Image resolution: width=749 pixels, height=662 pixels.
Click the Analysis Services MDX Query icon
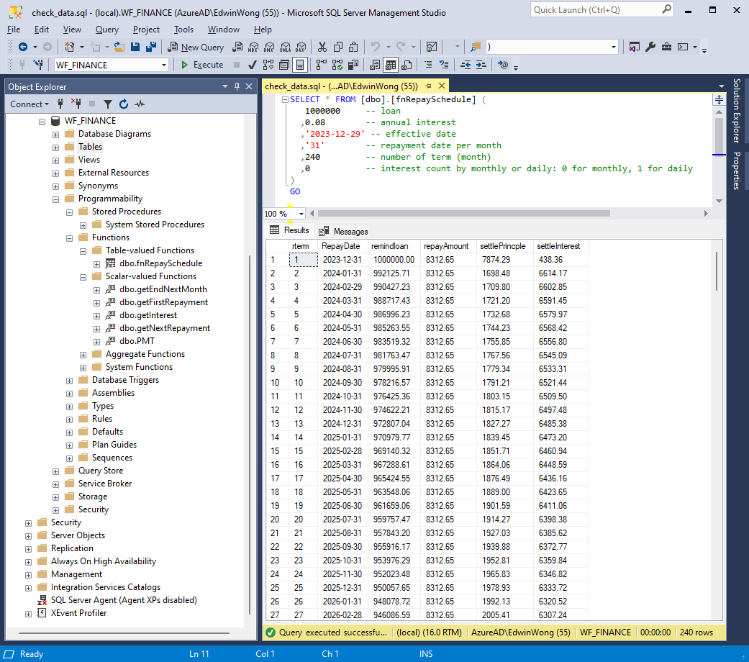253,47
